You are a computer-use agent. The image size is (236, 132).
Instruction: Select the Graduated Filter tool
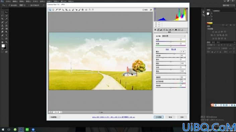[x=83, y=10]
